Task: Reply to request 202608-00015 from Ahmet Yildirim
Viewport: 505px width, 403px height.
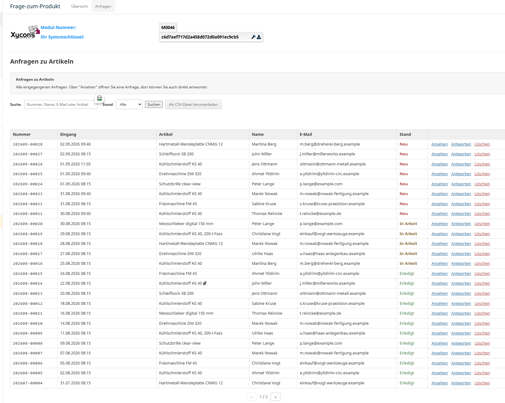Action: tap(461, 274)
